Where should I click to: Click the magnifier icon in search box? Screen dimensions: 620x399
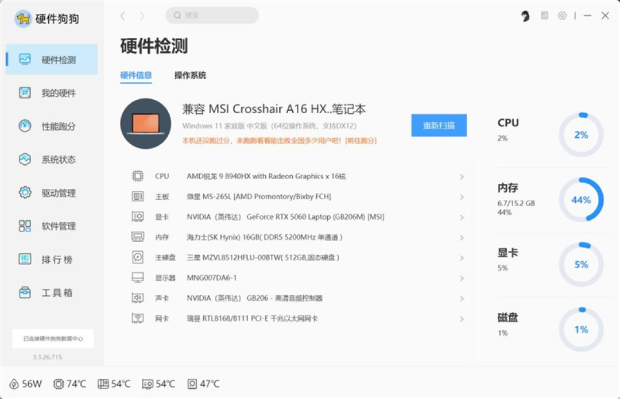(177, 16)
